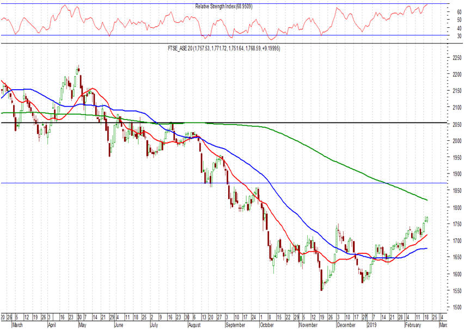Select the 1950 price axis label

point(457,158)
